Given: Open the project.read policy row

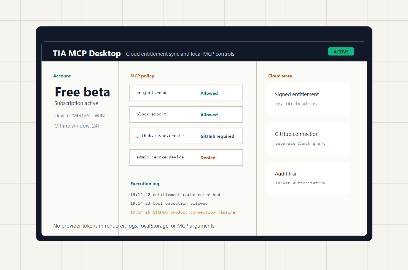Looking at the screenshot, I should 186,93.
